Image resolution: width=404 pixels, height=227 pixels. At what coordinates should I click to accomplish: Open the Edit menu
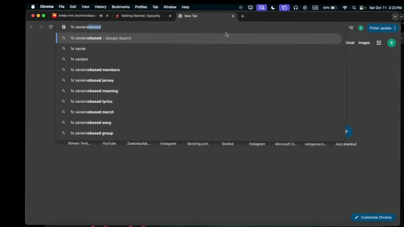coord(73,7)
